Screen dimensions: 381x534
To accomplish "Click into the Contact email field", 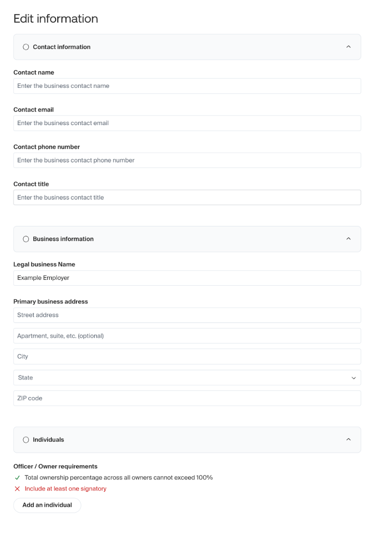I will (x=187, y=123).
